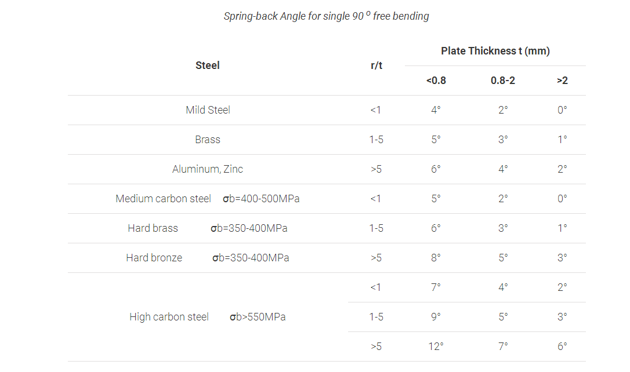Click the 9° spring-back value
The width and height of the screenshot is (630, 372).
click(x=436, y=317)
